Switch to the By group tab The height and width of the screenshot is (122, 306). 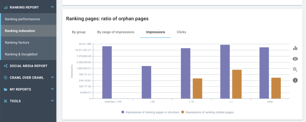[x=79, y=32]
